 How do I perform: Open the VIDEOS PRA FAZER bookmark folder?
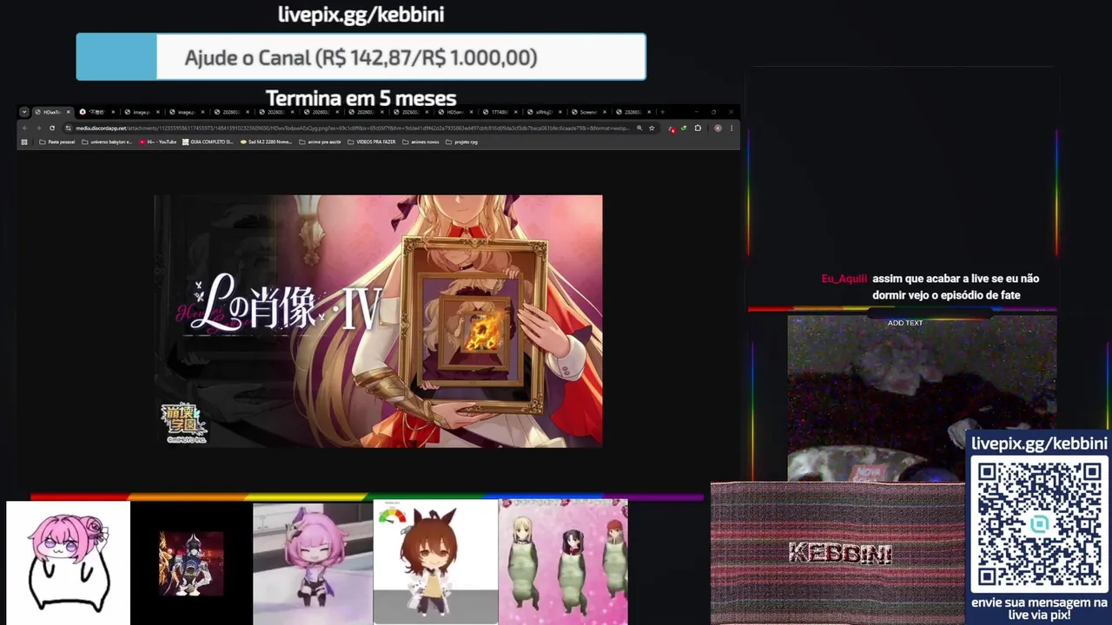[371, 141]
